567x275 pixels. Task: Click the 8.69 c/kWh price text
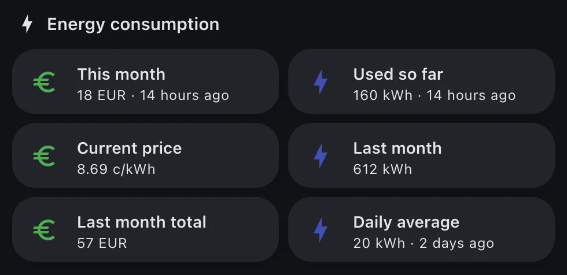pos(116,170)
